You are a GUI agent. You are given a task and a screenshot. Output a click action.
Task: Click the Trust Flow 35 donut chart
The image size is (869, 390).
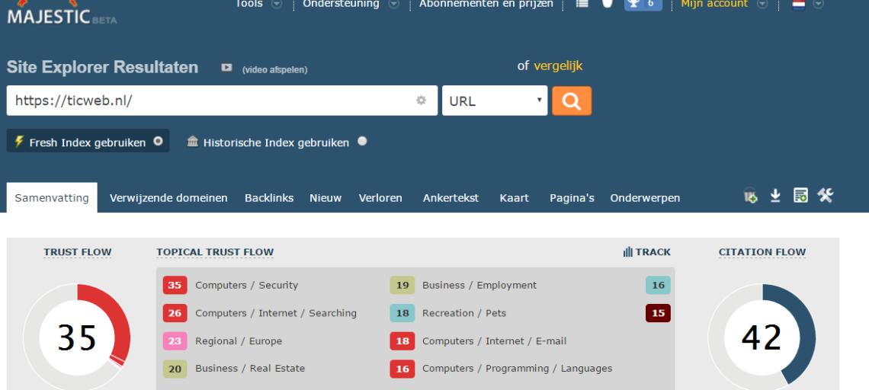(x=76, y=337)
